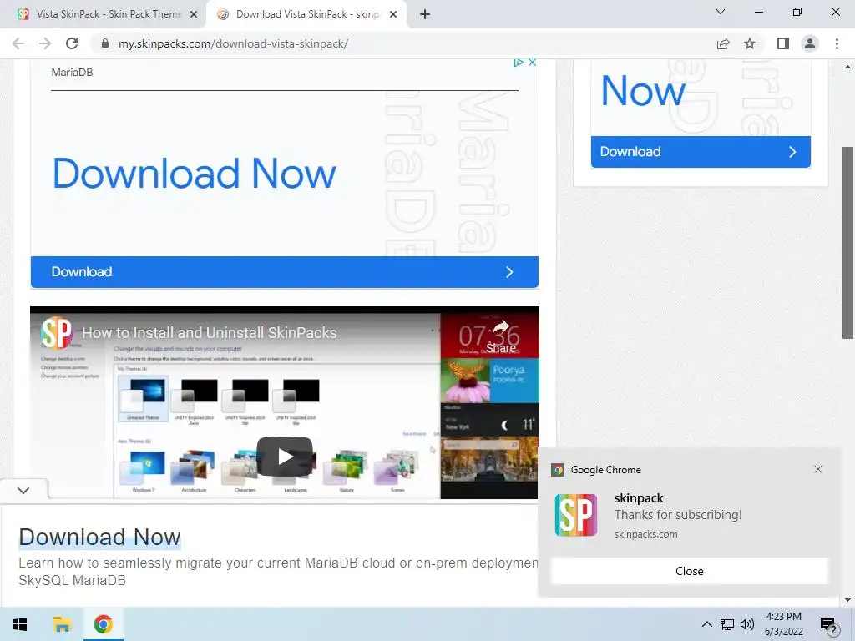Open the clock showing 4:23 PM

[783, 624]
